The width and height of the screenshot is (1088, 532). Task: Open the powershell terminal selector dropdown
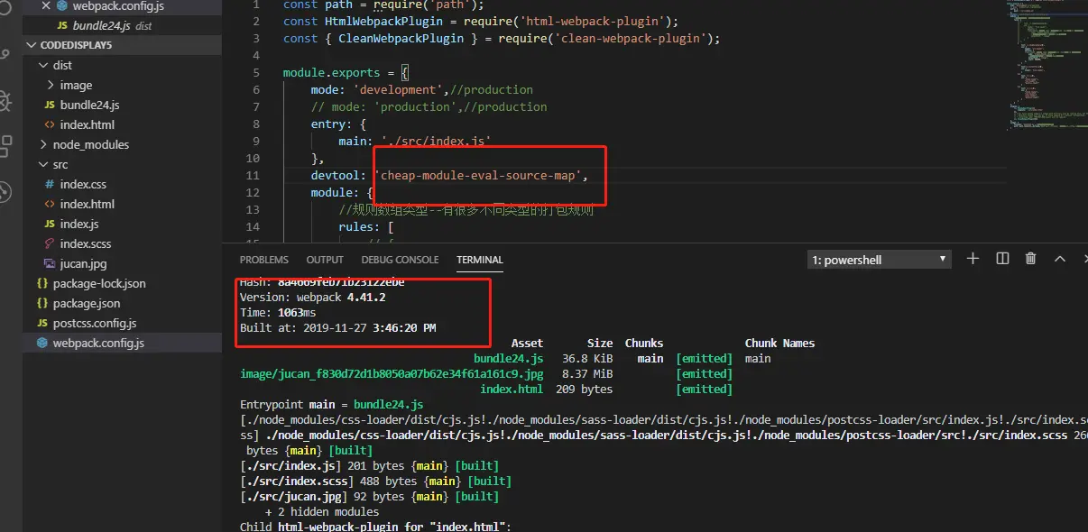coord(880,260)
